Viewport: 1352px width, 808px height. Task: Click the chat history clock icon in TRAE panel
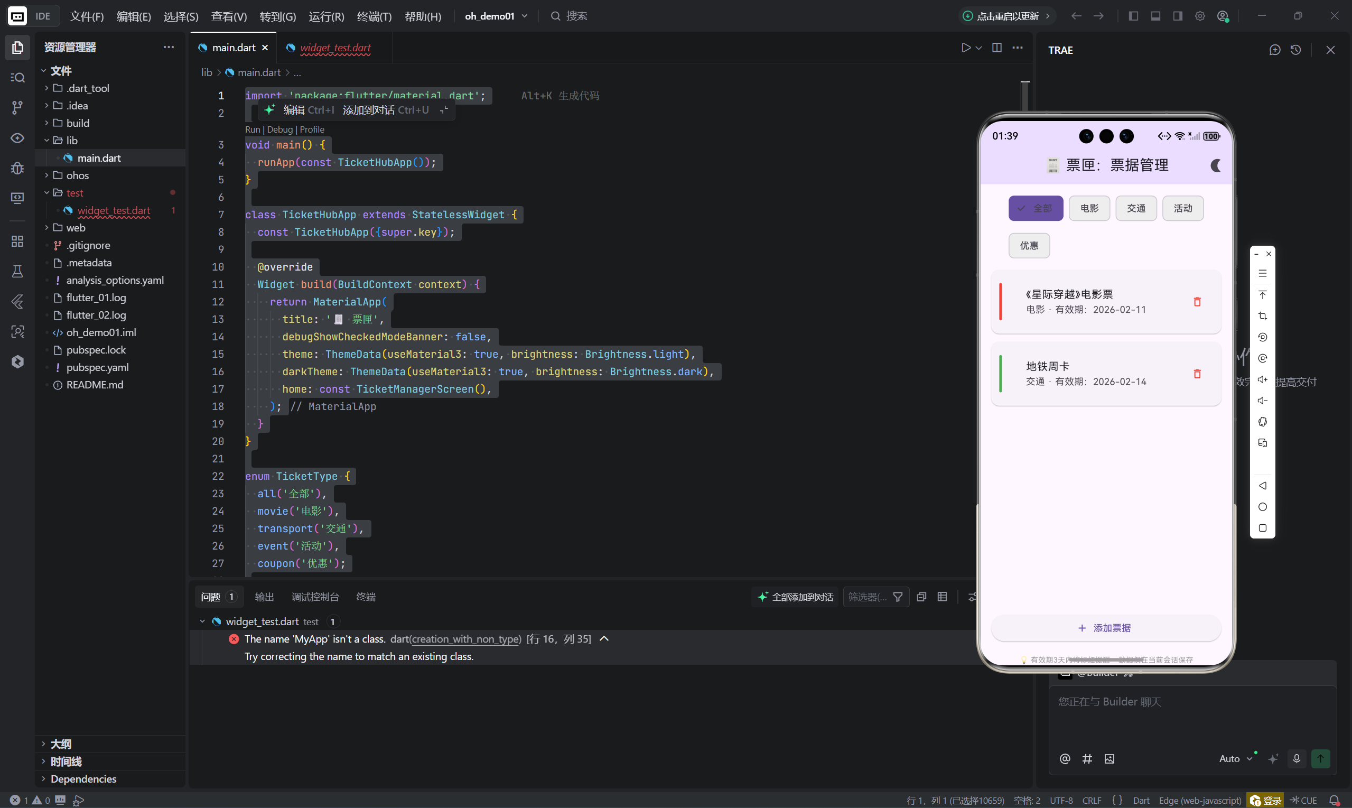(x=1295, y=50)
